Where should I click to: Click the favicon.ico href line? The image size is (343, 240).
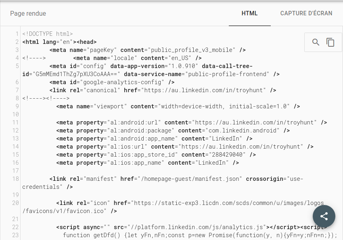[174, 207]
